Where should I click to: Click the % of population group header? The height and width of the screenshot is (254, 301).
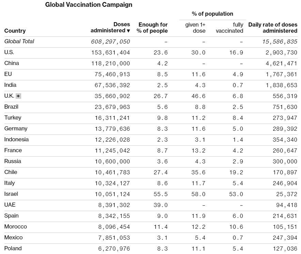click(x=212, y=14)
